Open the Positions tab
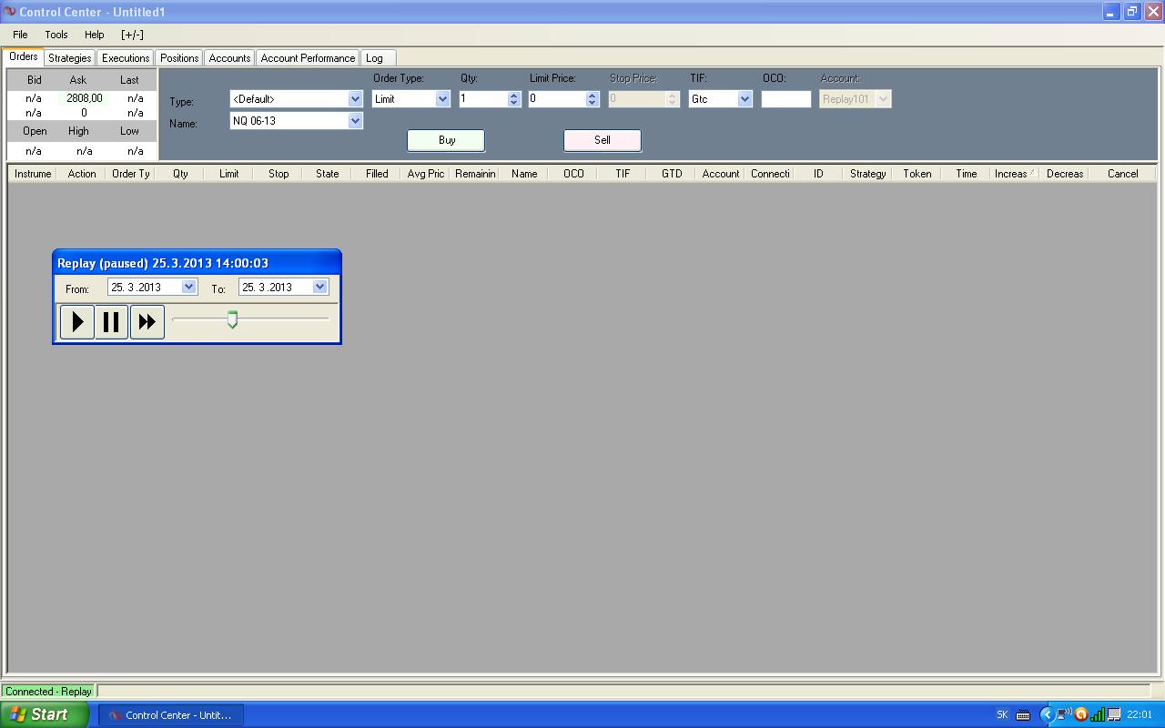1165x728 pixels. point(179,58)
